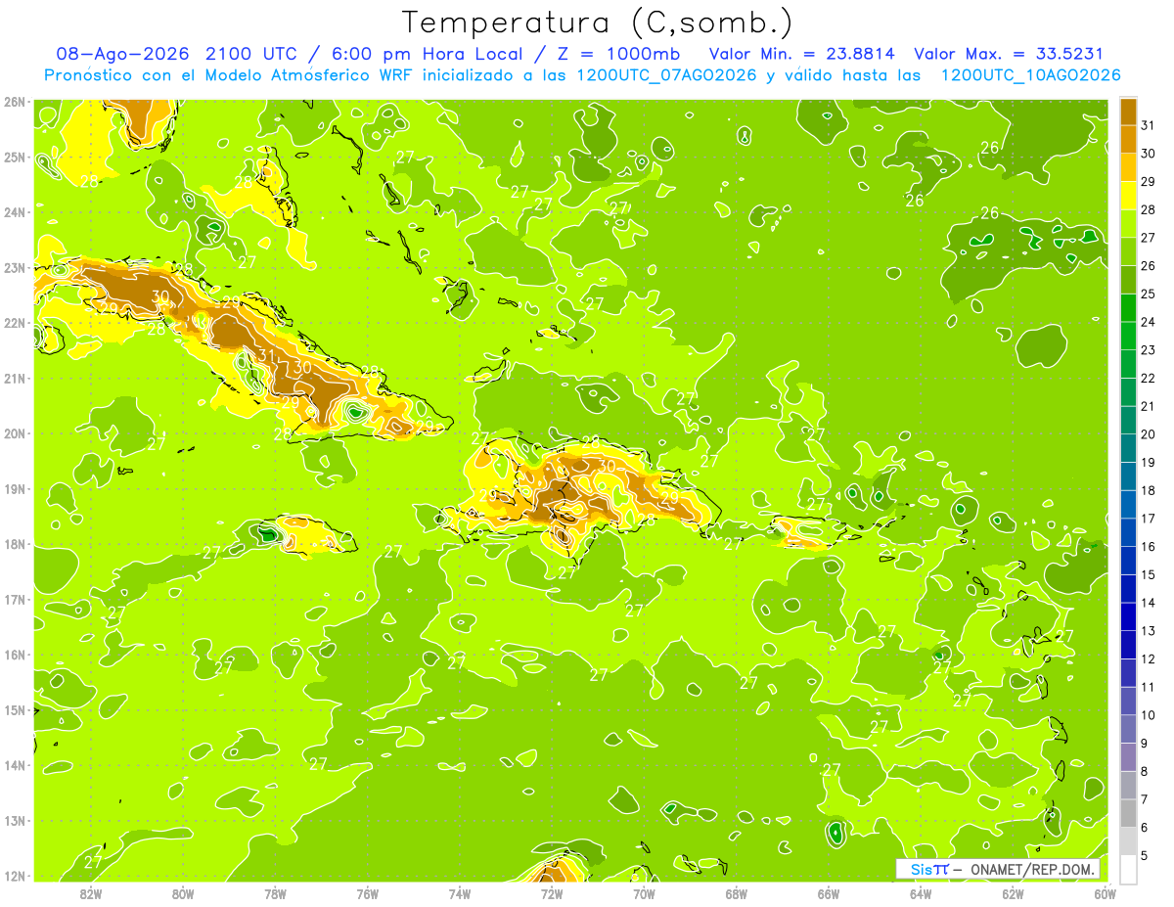The height and width of the screenshot is (907, 1174).
Task: Click the legend scale value 29
Action: coord(1149,181)
